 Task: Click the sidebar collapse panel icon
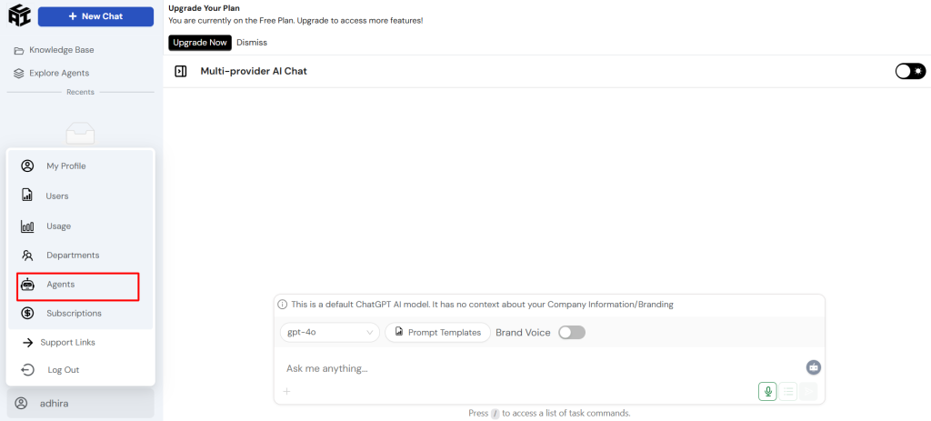181,71
